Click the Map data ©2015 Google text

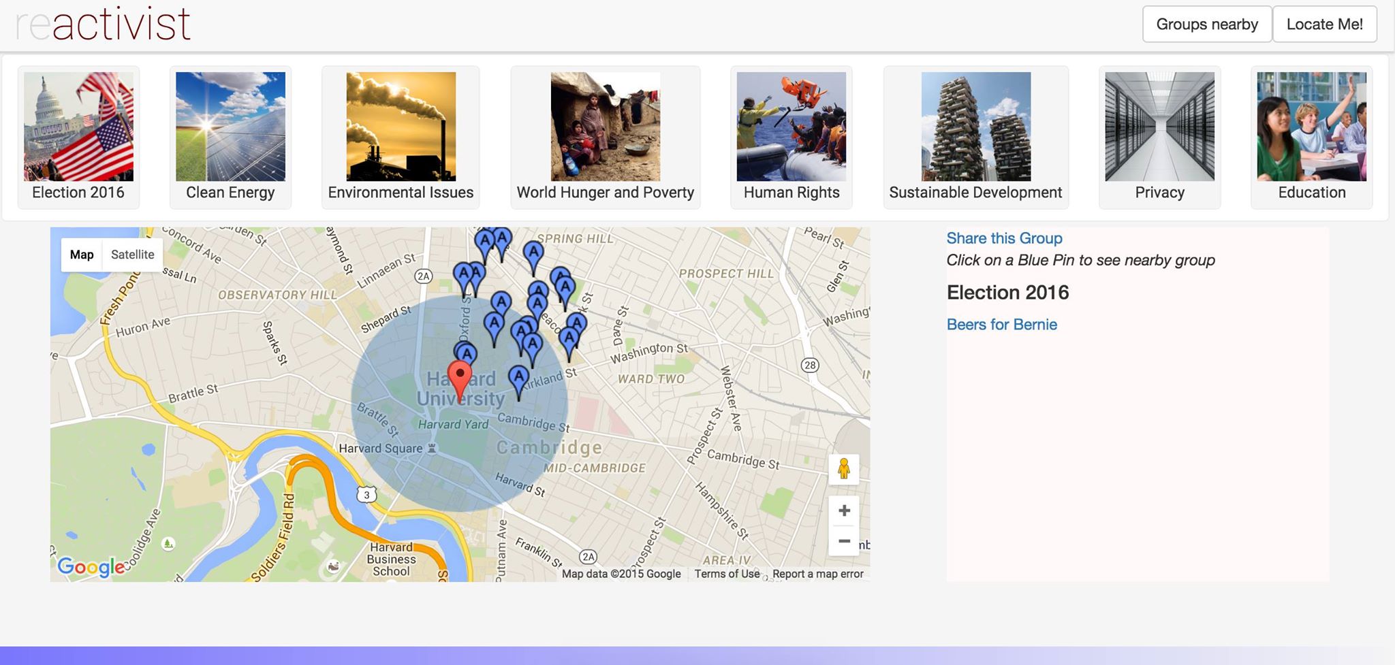[621, 574]
